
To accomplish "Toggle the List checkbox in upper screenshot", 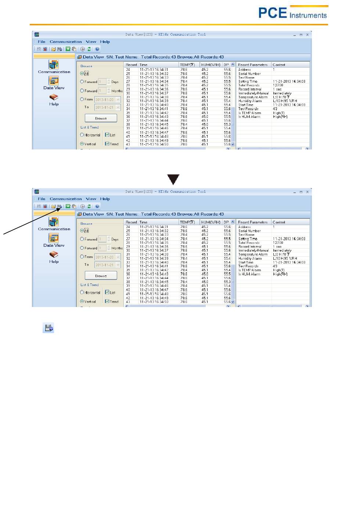I will 107,135.
